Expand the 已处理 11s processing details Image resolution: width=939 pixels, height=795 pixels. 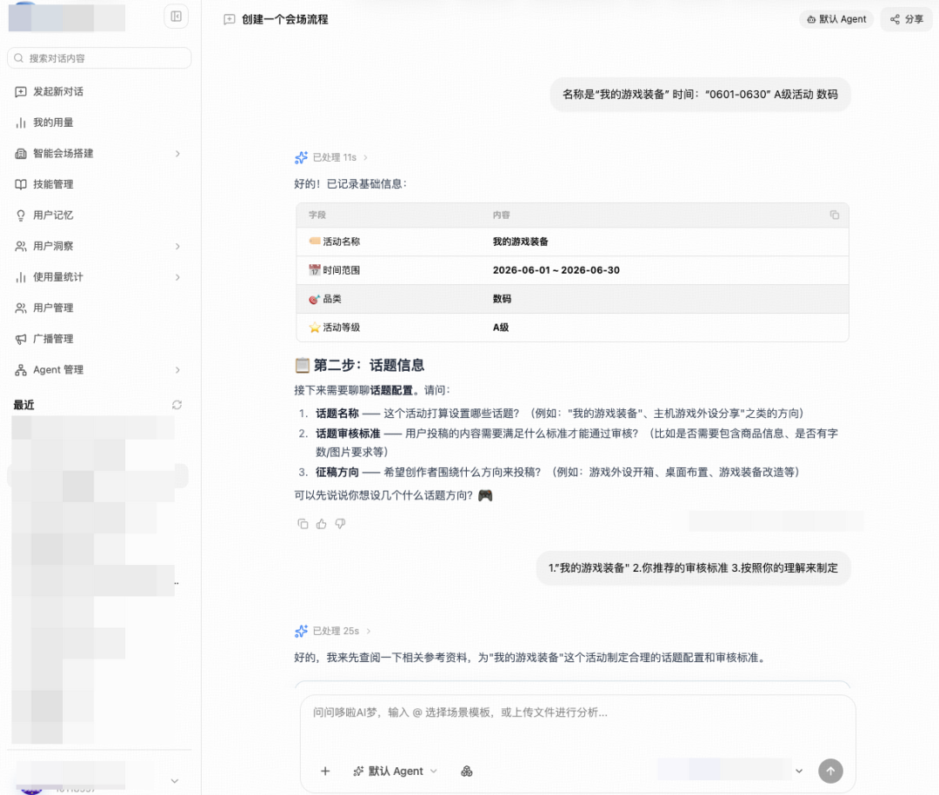340,157
